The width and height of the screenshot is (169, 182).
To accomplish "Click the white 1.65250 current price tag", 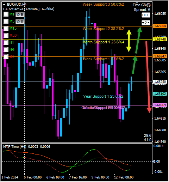I will click(160, 81).
